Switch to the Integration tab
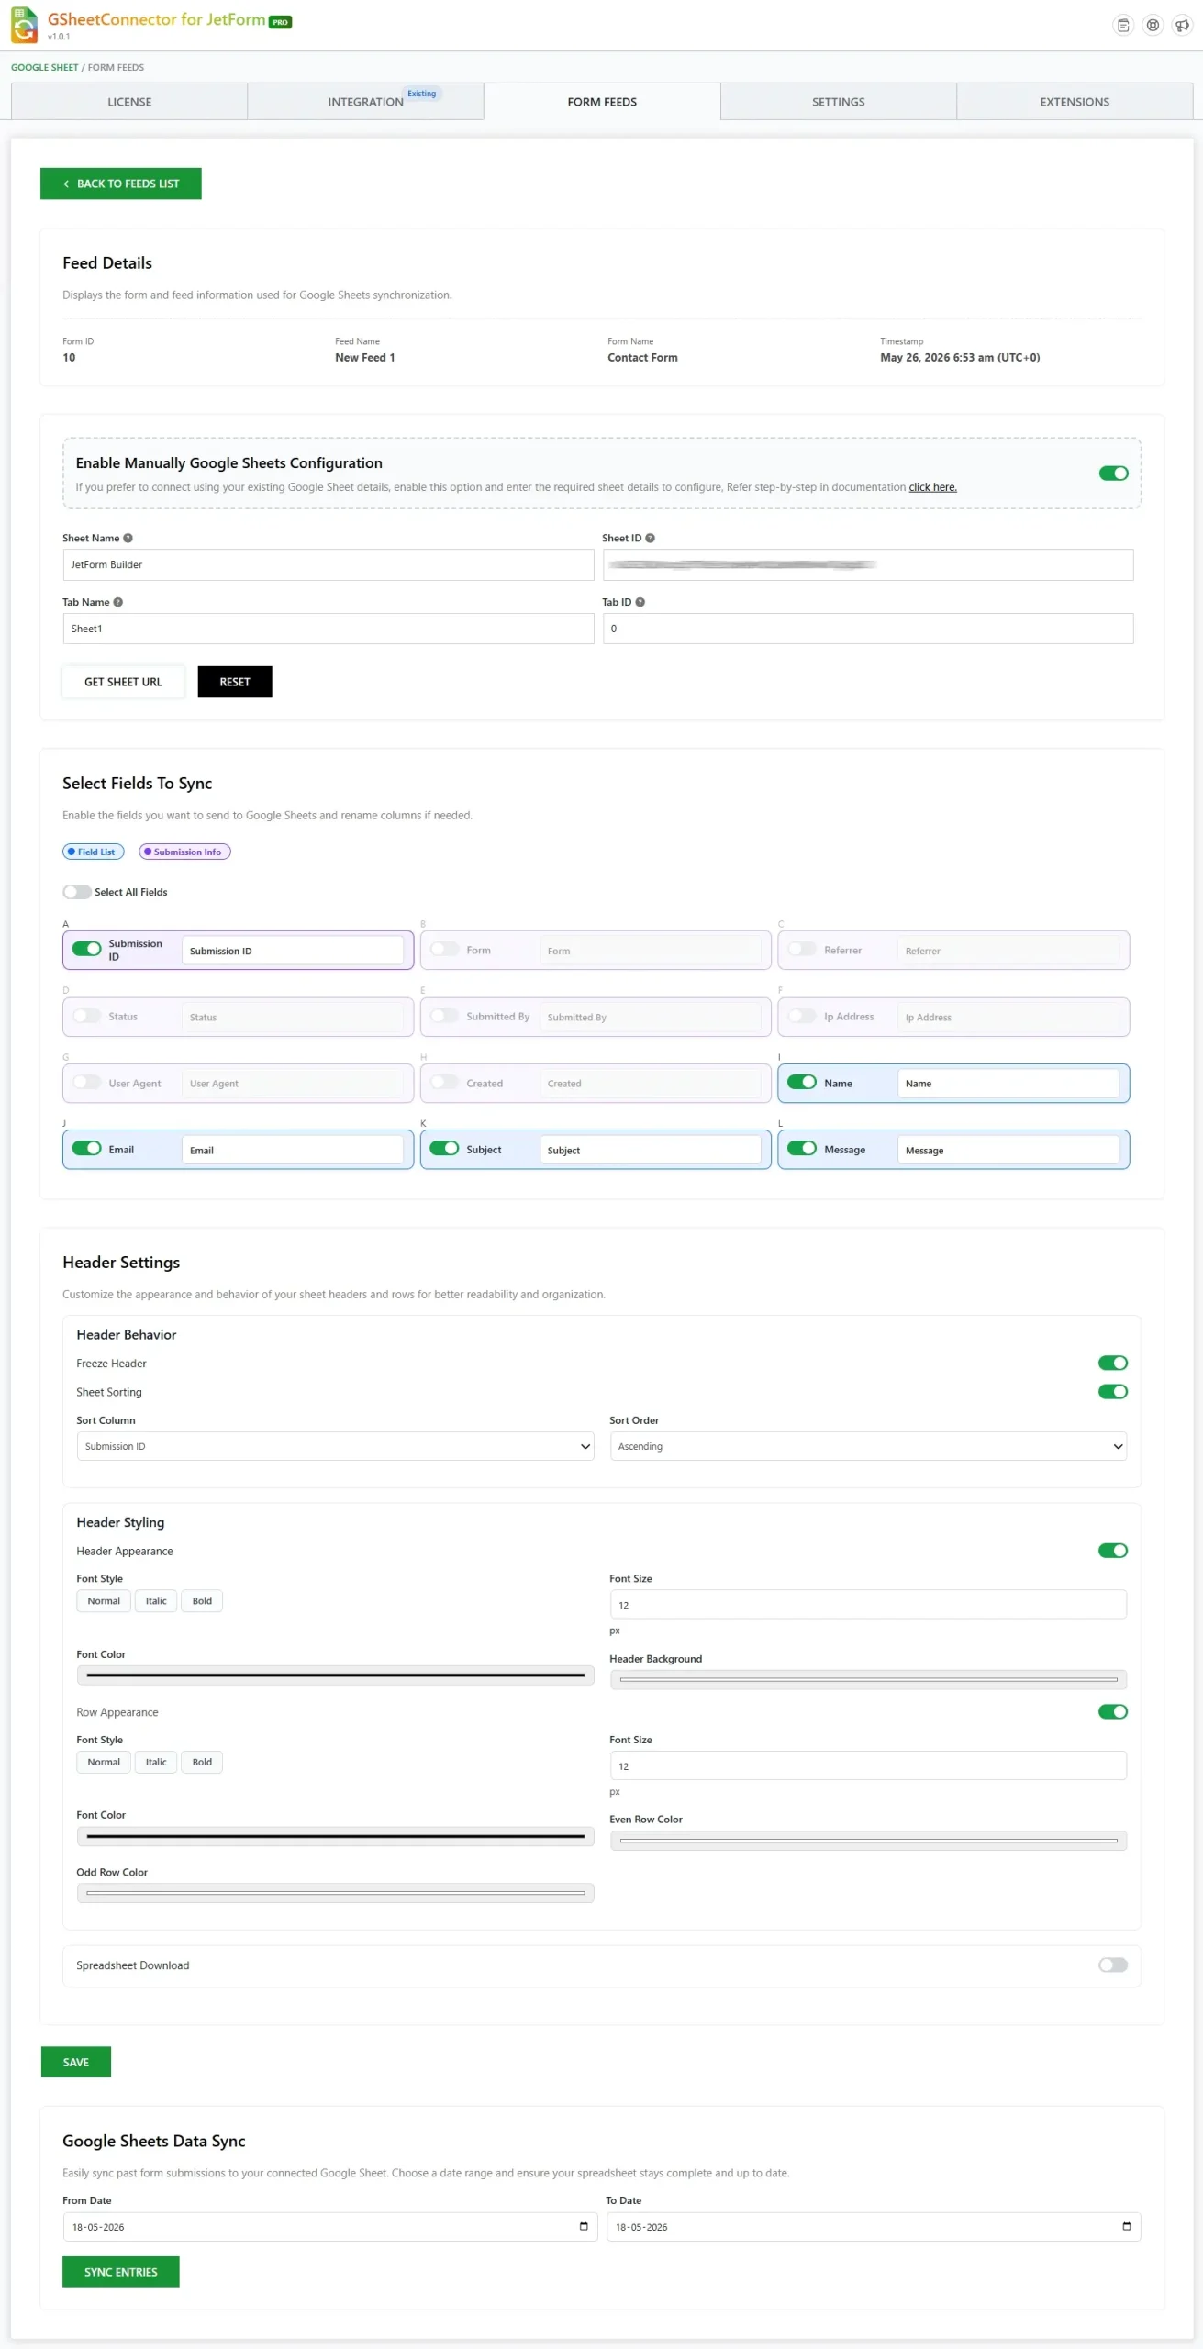This screenshot has width=1203, height=2349. click(365, 102)
